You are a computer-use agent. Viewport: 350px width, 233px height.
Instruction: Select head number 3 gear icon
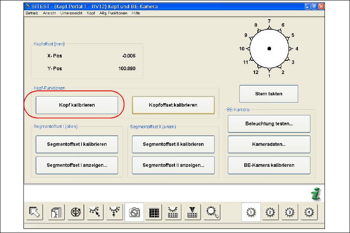[290, 212]
